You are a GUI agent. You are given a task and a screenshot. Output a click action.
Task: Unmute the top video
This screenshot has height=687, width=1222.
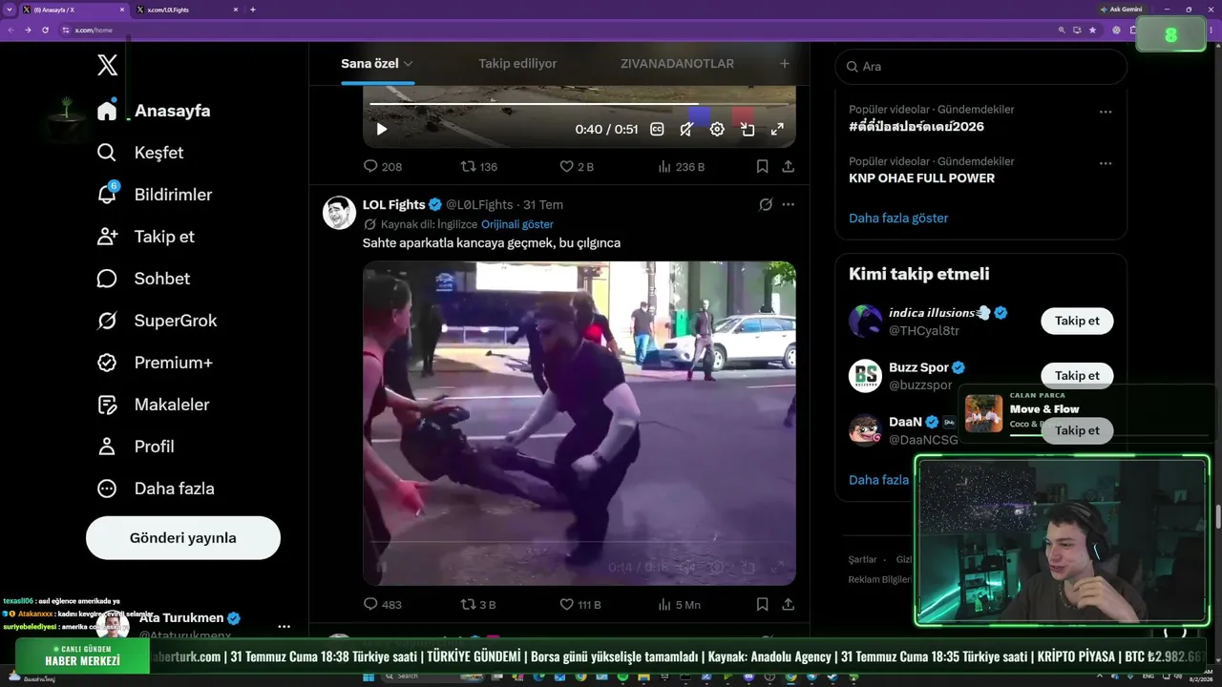(686, 130)
